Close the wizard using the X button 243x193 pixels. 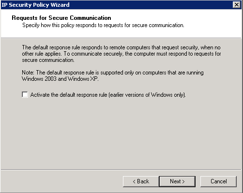237,5
